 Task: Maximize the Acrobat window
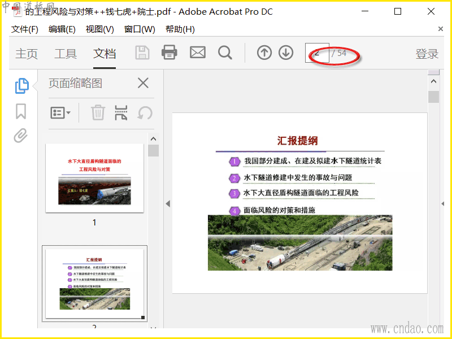pos(398,11)
